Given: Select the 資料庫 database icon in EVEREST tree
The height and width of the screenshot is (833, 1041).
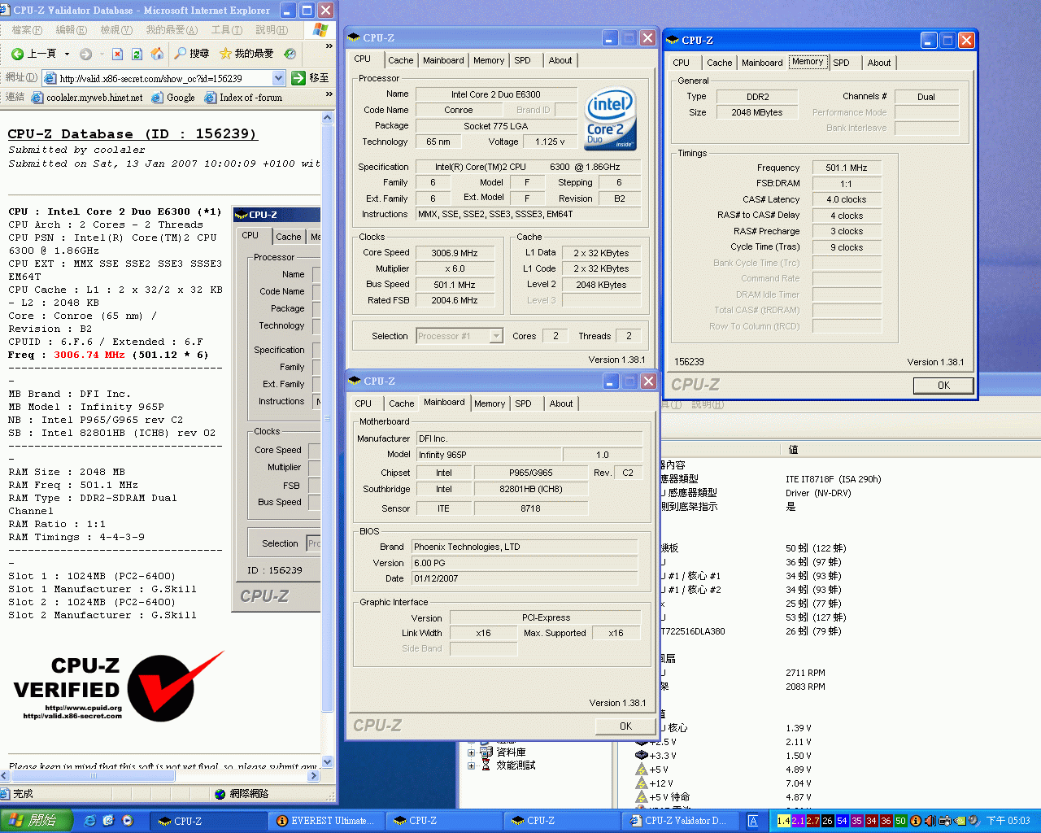Looking at the screenshot, I should click(486, 752).
